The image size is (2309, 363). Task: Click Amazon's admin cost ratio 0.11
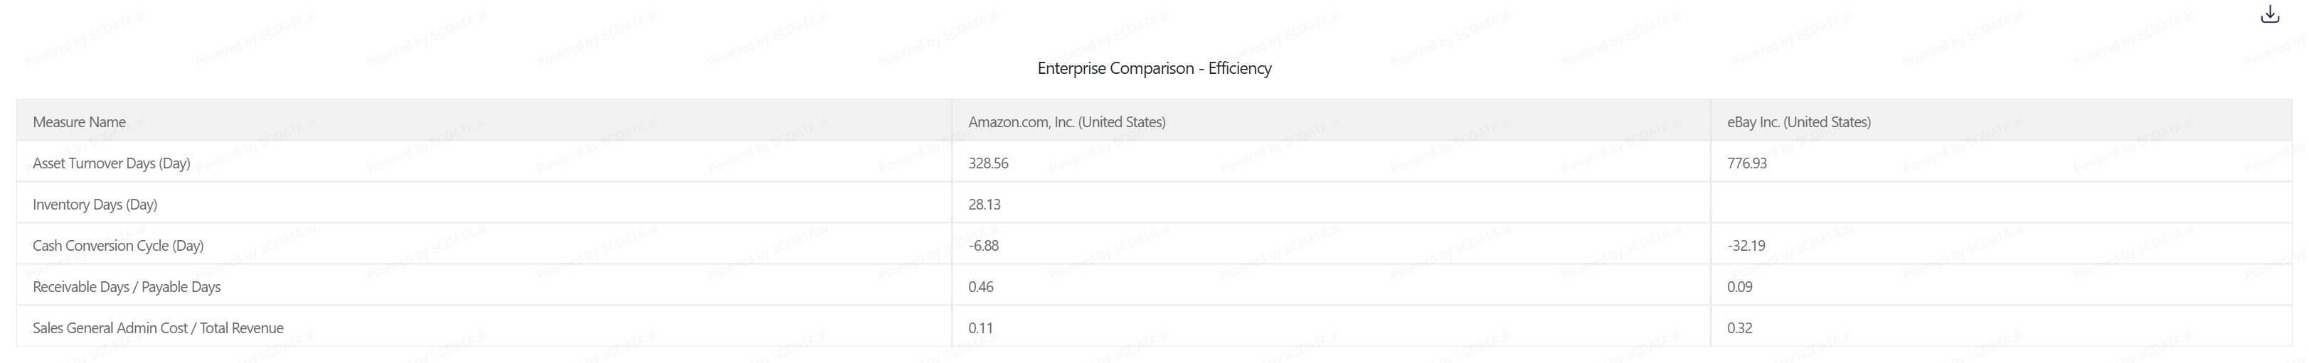click(x=981, y=327)
